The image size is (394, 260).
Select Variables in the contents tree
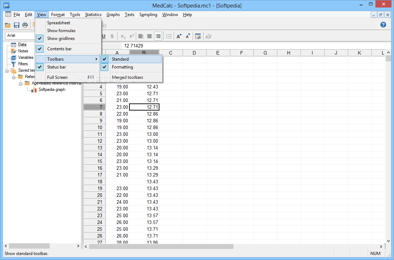tap(26, 57)
